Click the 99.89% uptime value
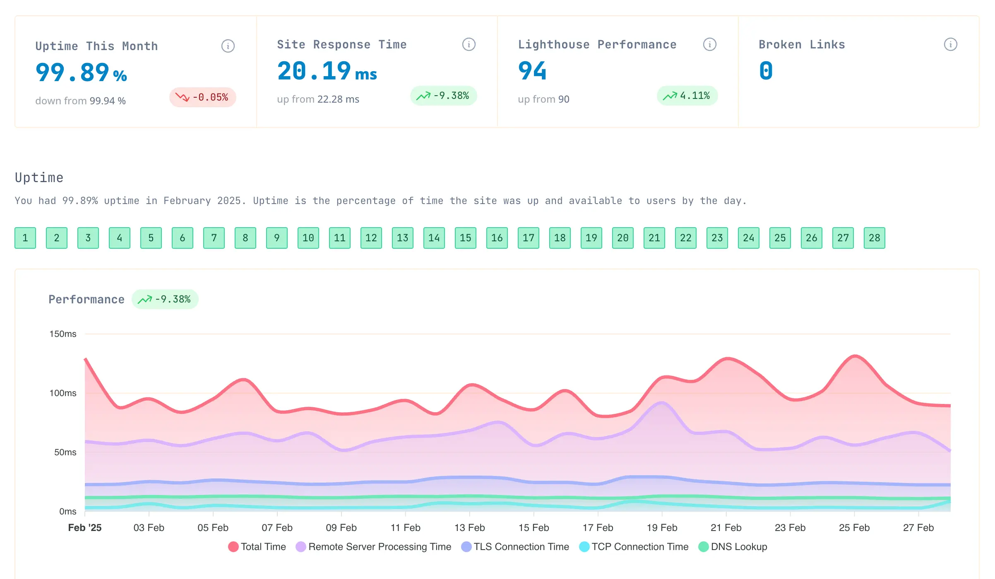Image resolution: width=995 pixels, height=579 pixels. coord(81,72)
